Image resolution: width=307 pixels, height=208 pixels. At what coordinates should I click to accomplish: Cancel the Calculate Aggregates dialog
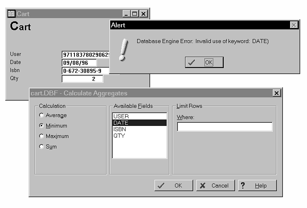(x=215, y=185)
